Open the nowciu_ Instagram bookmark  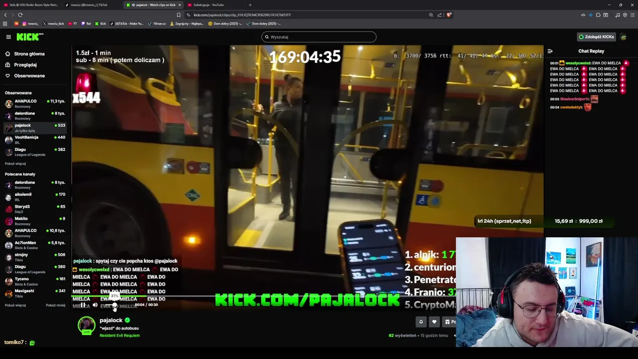click(30, 23)
